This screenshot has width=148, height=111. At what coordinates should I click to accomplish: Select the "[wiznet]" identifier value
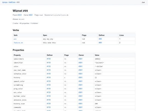click(x=99, y=63)
